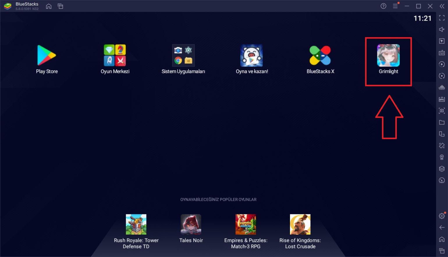Open memory trim RAM icon
Image resolution: width=448 pixels, height=257 pixels.
click(x=442, y=87)
